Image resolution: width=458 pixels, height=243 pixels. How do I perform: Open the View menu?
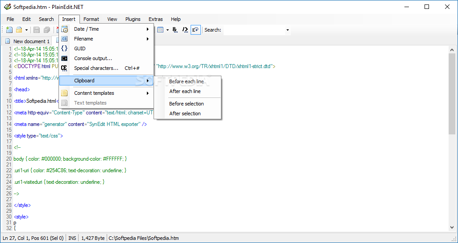pyautogui.click(x=112, y=19)
